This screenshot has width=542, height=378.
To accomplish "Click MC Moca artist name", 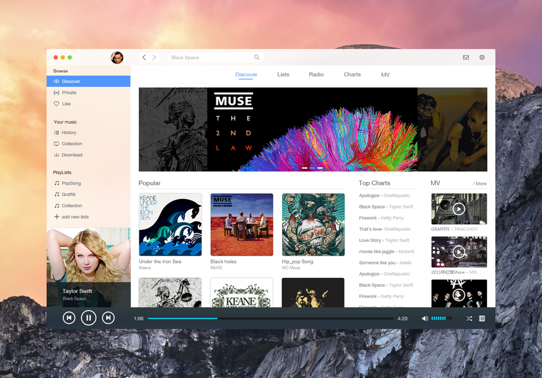I will tap(291, 268).
